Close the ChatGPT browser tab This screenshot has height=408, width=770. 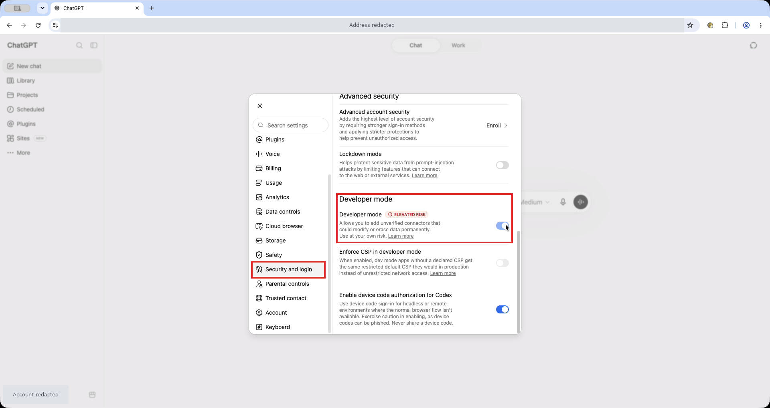tap(137, 8)
